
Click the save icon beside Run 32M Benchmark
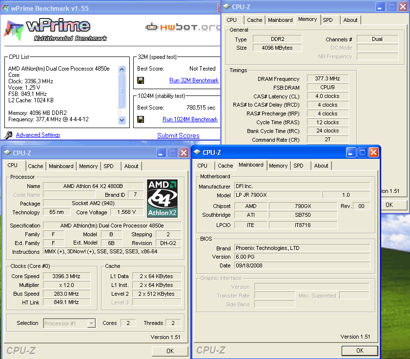[141, 80]
